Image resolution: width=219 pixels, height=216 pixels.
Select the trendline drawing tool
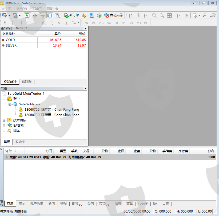click(x=37, y=23)
